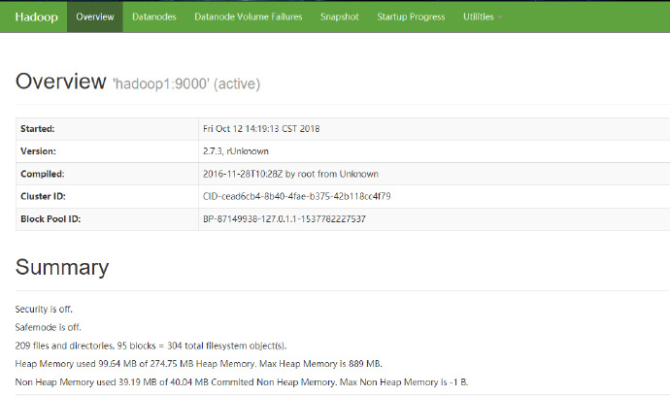This screenshot has height=396, width=670.
Task: Click the 'Security is off.' line
Action: (44, 309)
